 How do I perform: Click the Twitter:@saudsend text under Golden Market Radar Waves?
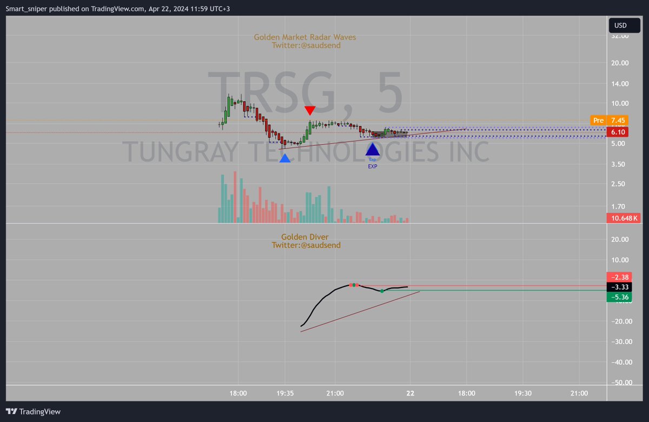(x=306, y=46)
